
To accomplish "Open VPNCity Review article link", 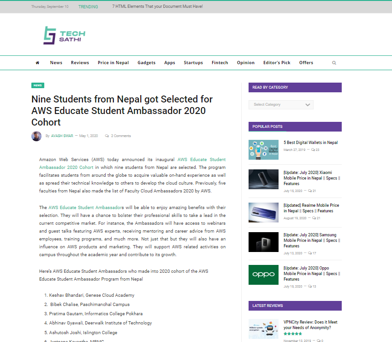I will [x=310, y=325].
